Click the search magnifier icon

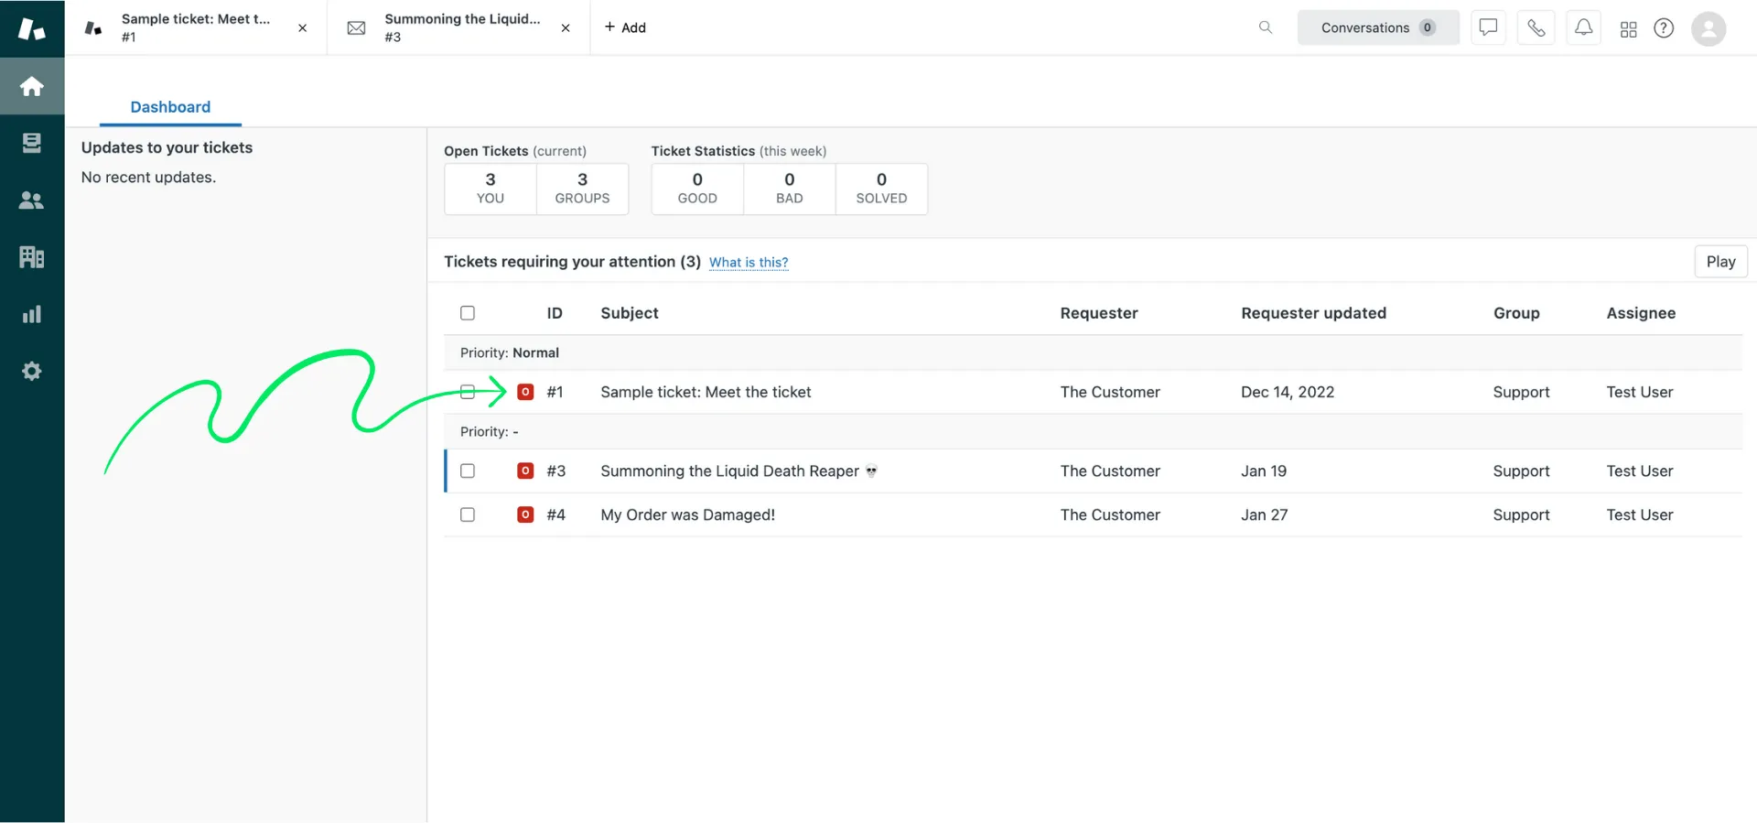(x=1266, y=27)
